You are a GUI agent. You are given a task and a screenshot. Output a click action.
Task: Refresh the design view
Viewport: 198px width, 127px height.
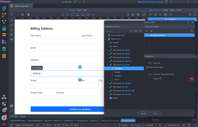coord(144,15)
